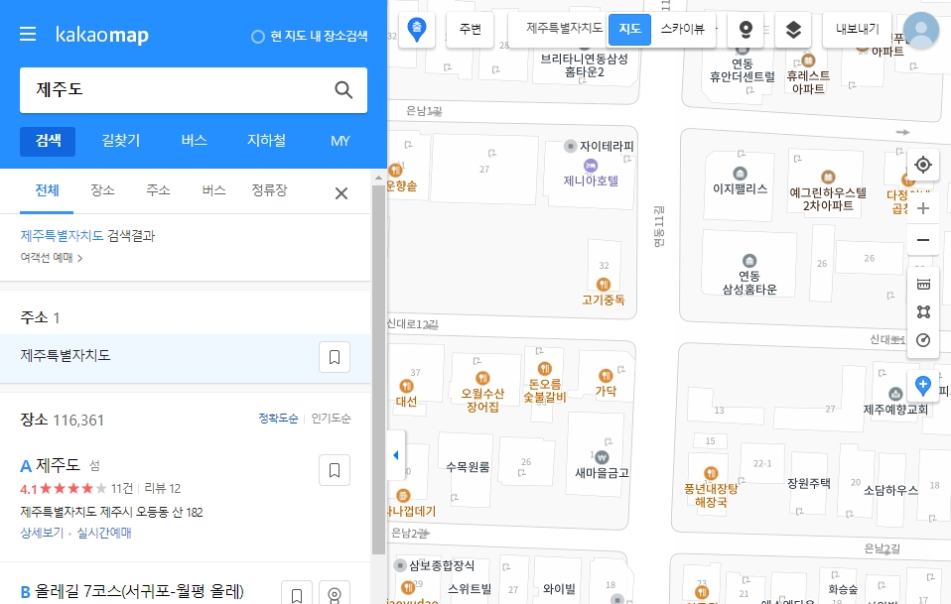Filter results by 버스 sub-tab
The image size is (951, 604).
coord(214,190)
